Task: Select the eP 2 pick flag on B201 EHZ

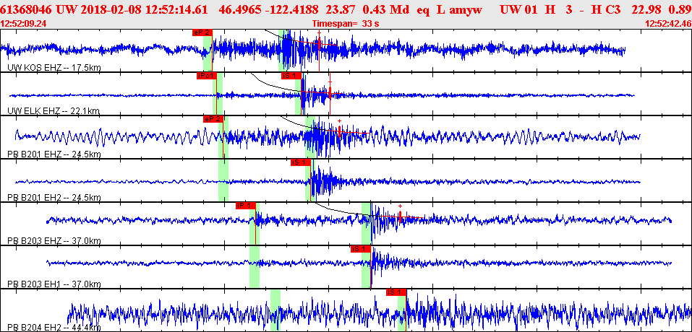Action: [213, 119]
